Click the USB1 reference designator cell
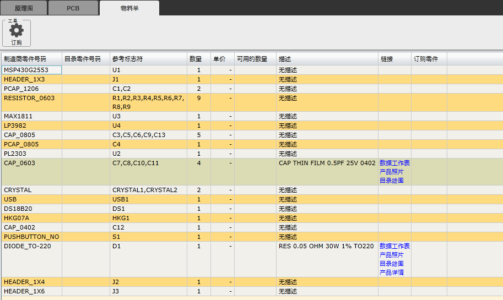 pyautogui.click(x=149, y=199)
